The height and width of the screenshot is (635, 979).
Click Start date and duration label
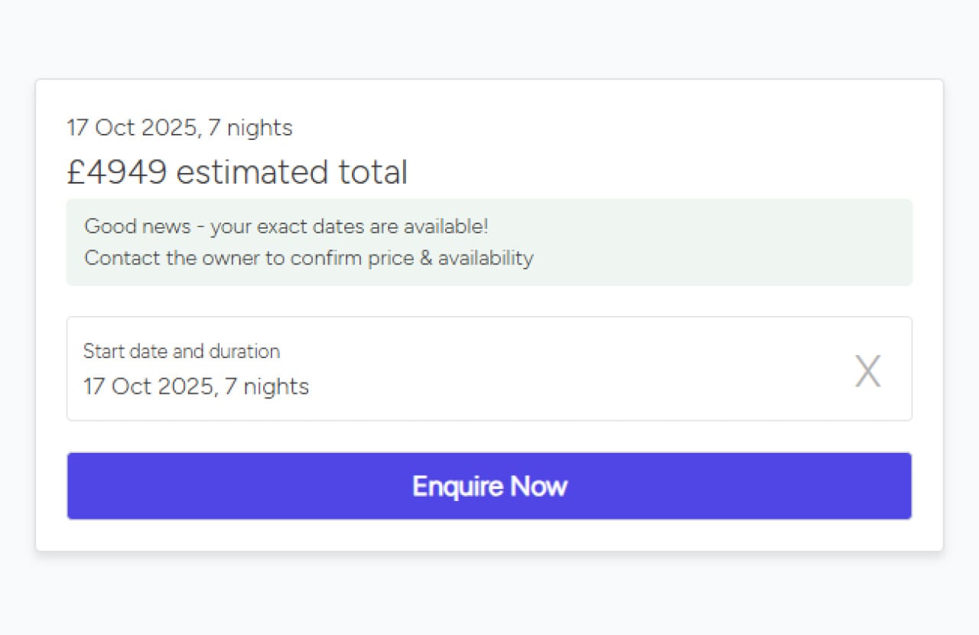click(181, 351)
